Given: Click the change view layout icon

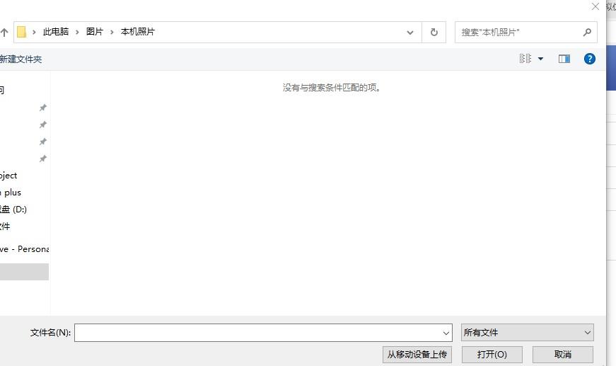Looking at the screenshot, I should pos(525,59).
